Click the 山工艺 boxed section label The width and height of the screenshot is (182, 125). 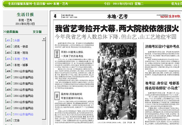(57, 54)
